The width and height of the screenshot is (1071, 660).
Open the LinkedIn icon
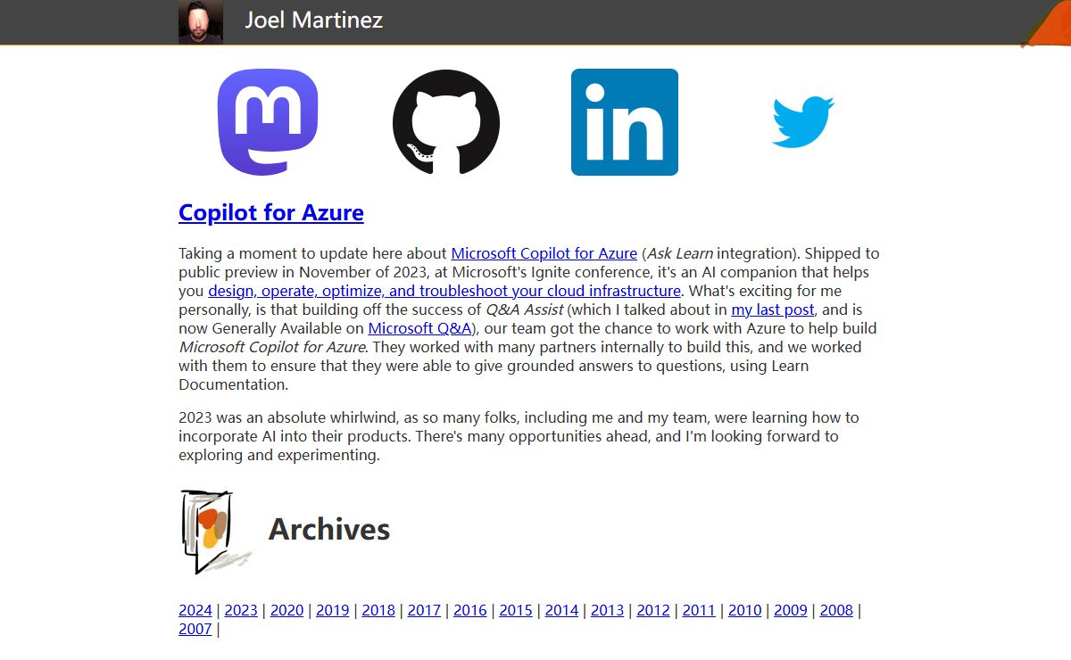(x=625, y=122)
